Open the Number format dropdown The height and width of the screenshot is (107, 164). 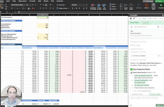pos(80,5)
